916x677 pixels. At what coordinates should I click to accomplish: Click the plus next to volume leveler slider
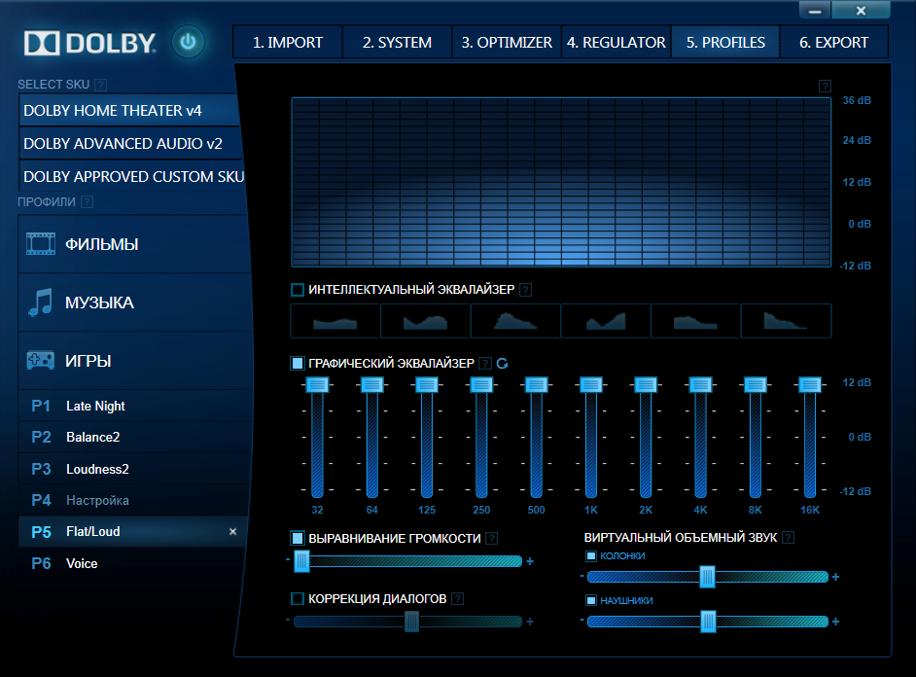point(530,561)
